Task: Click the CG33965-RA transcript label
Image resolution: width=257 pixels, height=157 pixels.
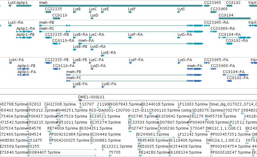Action: [x=216, y=23]
